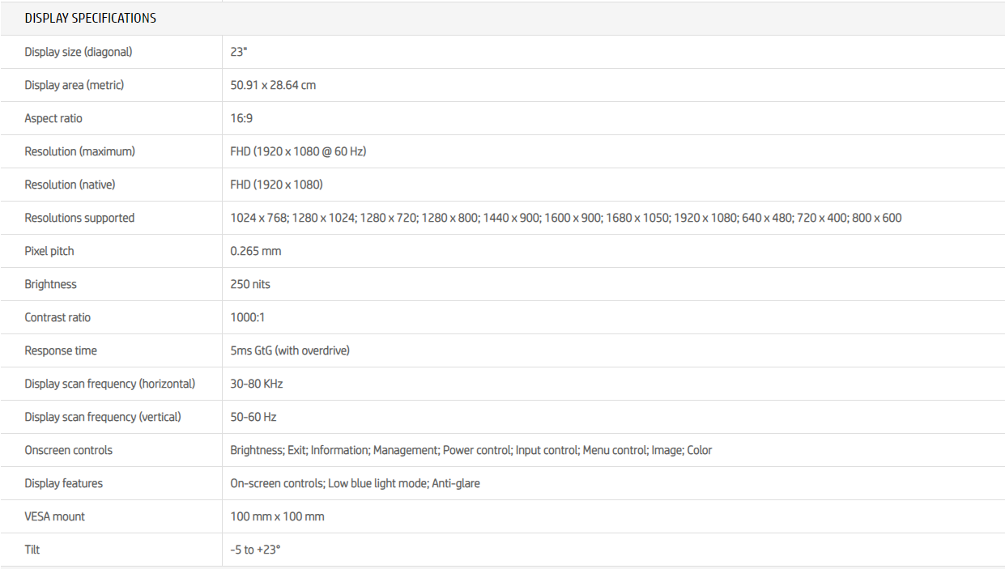Image resolution: width=1005 pixels, height=569 pixels.
Task: Click the 250 nits value
Action: pos(250,284)
